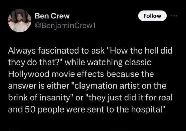Screen dimensions: 186x131
Task: Click the number "50" in the tweet
Action: [x=30, y=109]
